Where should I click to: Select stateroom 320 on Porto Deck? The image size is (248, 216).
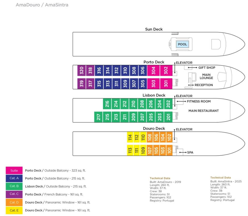(81, 70)
